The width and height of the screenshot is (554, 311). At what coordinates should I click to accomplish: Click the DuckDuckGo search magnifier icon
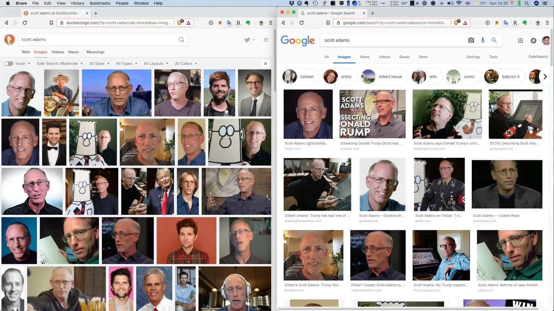click(x=181, y=40)
